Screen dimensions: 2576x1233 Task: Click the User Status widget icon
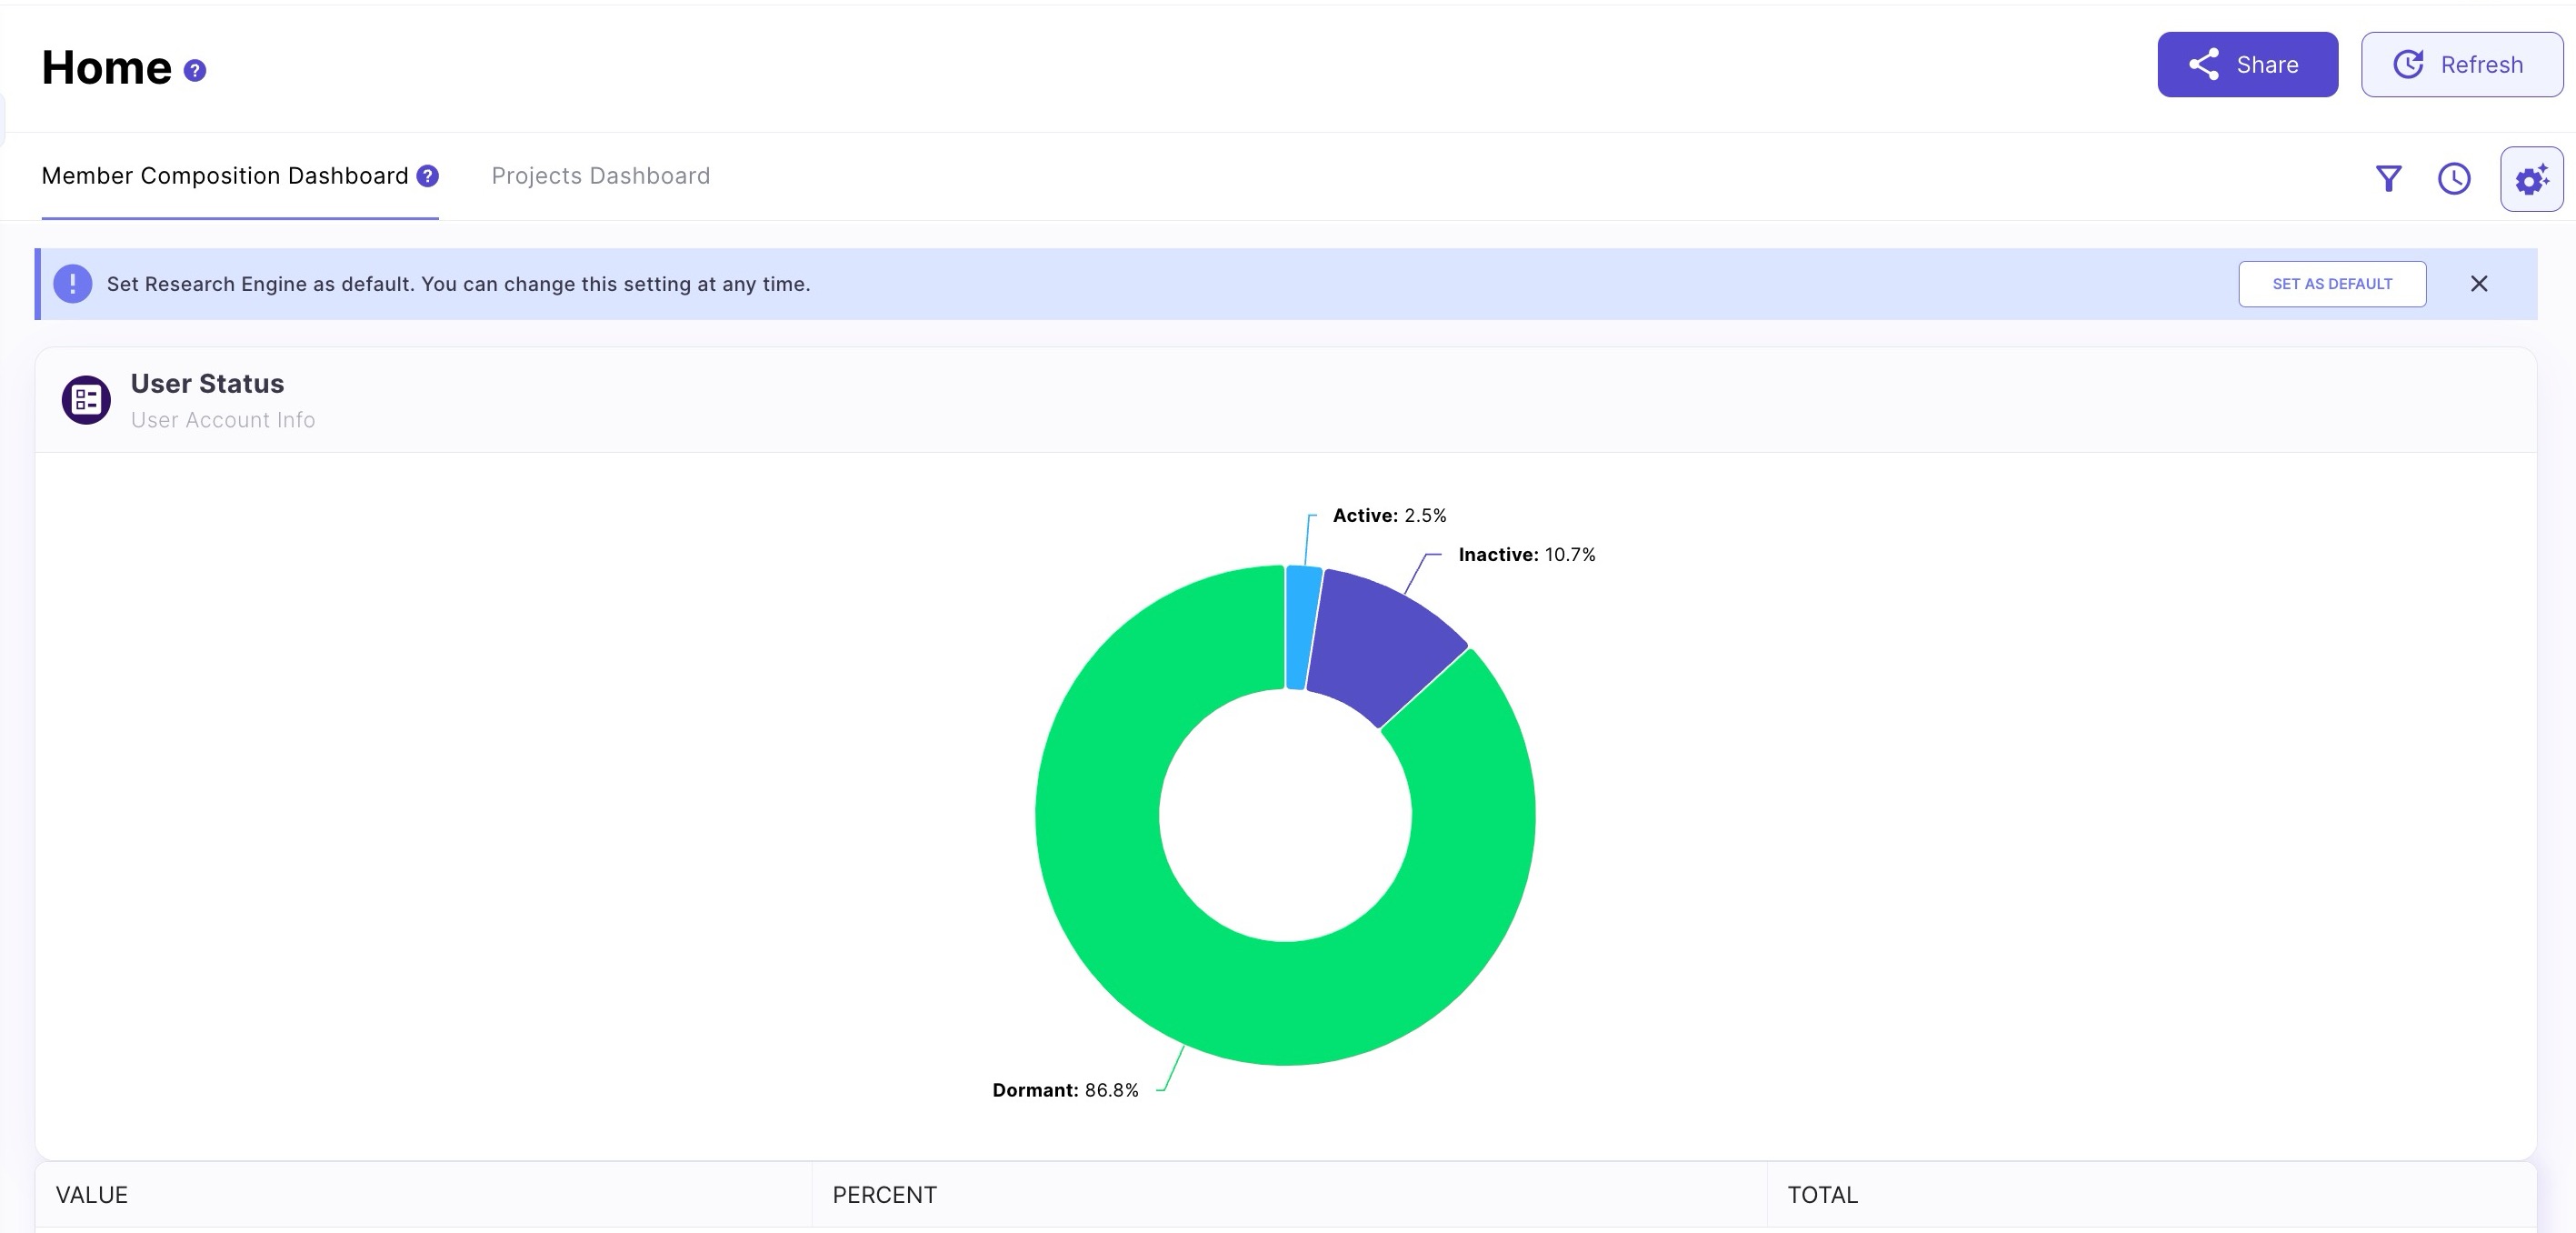(86, 400)
